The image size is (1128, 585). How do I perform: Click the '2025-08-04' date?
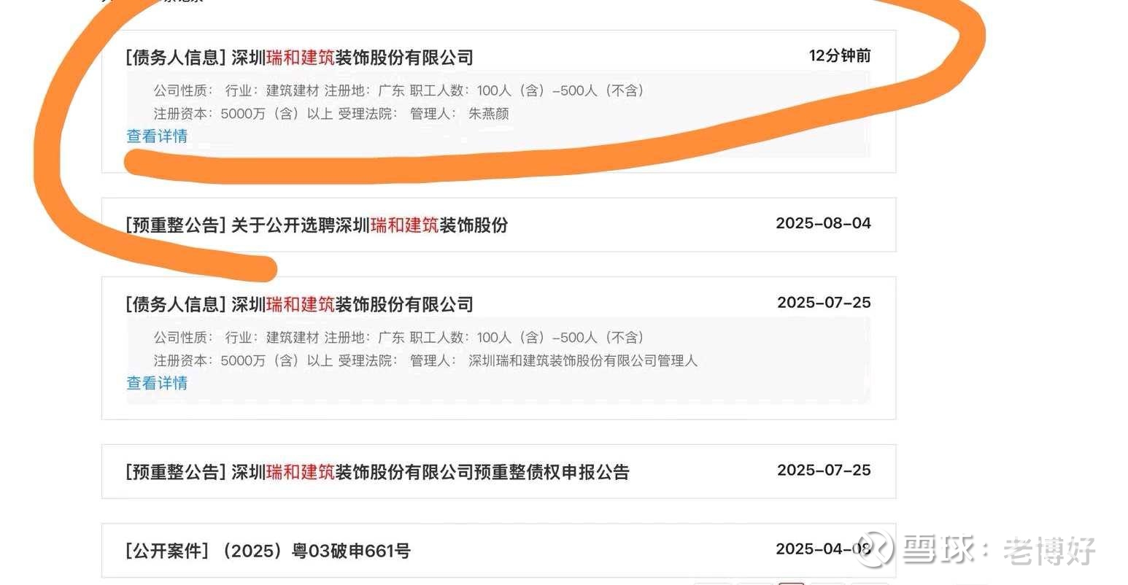coord(824,223)
